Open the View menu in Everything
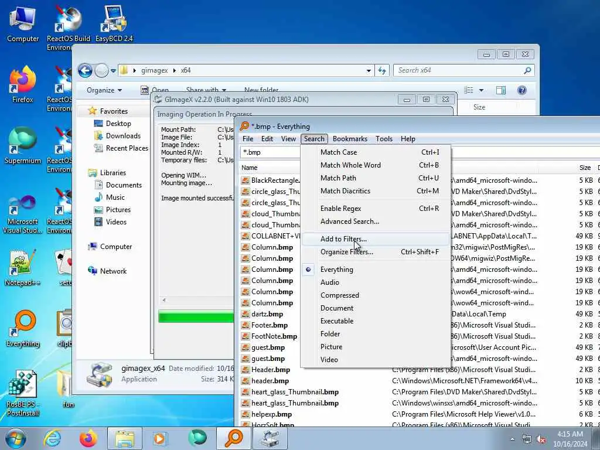Image resolution: width=600 pixels, height=450 pixels. (x=288, y=139)
